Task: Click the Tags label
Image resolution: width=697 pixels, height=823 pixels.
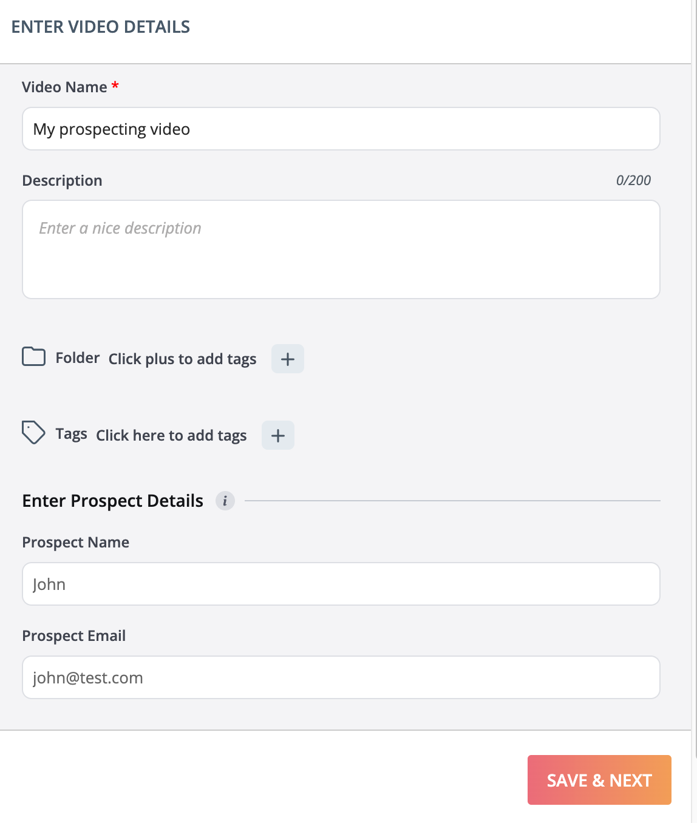Action: (x=71, y=434)
